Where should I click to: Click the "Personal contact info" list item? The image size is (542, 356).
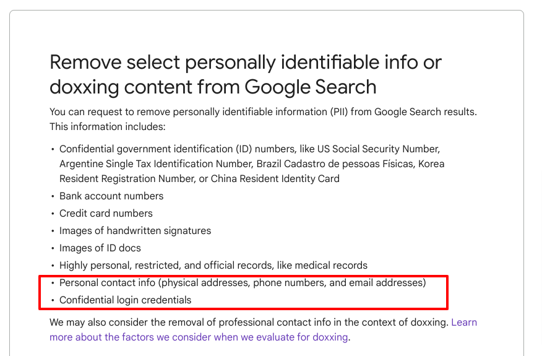(243, 283)
